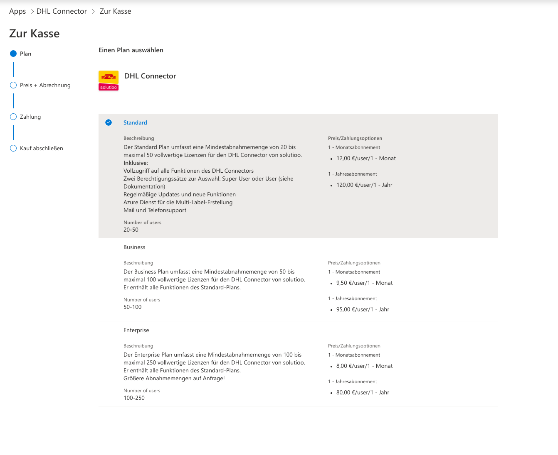Click the DHL Connector product name
Viewport: 558px width, 455px height.
(150, 76)
